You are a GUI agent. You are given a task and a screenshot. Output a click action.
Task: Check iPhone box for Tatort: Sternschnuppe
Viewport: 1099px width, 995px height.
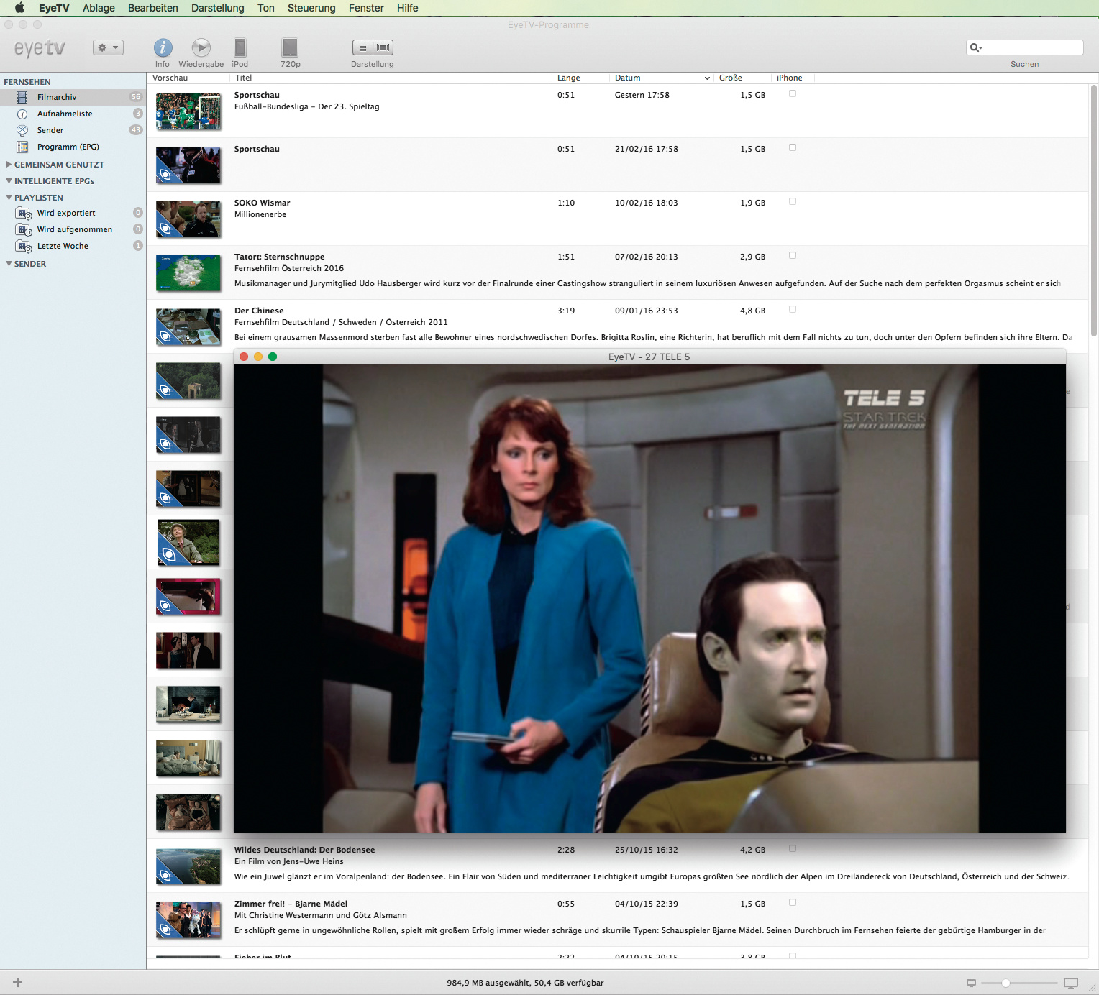pyautogui.click(x=793, y=256)
